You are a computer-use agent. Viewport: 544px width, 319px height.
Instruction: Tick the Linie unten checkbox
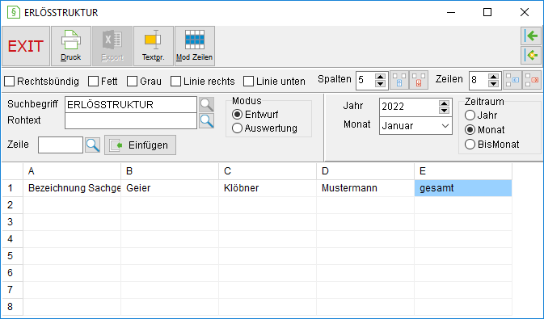pyautogui.click(x=248, y=82)
